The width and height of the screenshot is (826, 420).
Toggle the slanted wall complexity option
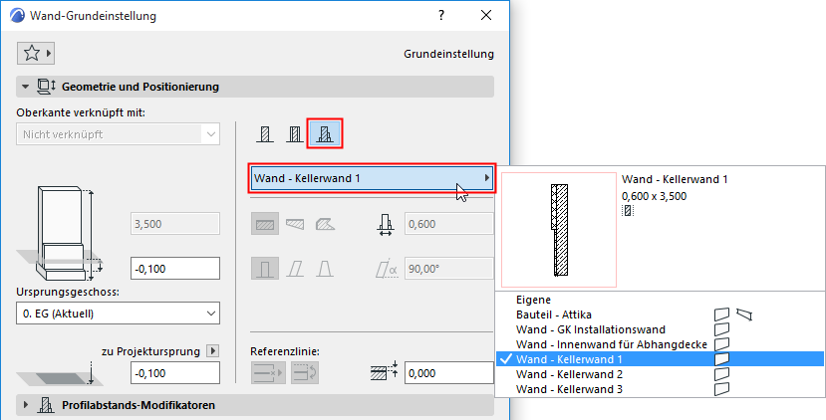(295, 269)
